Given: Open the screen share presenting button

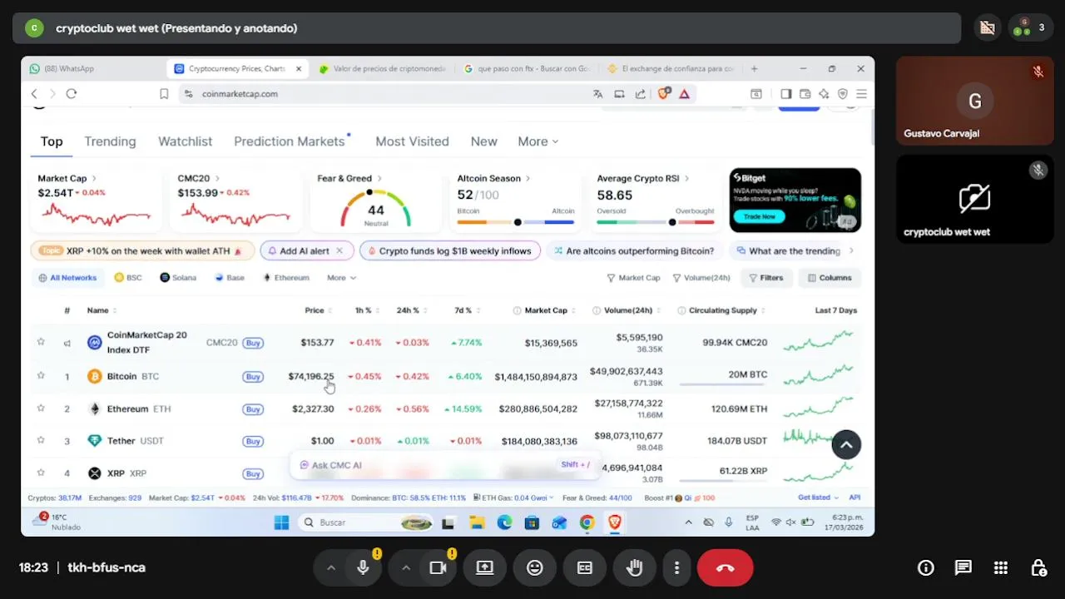Looking at the screenshot, I should pyautogui.click(x=484, y=567).
